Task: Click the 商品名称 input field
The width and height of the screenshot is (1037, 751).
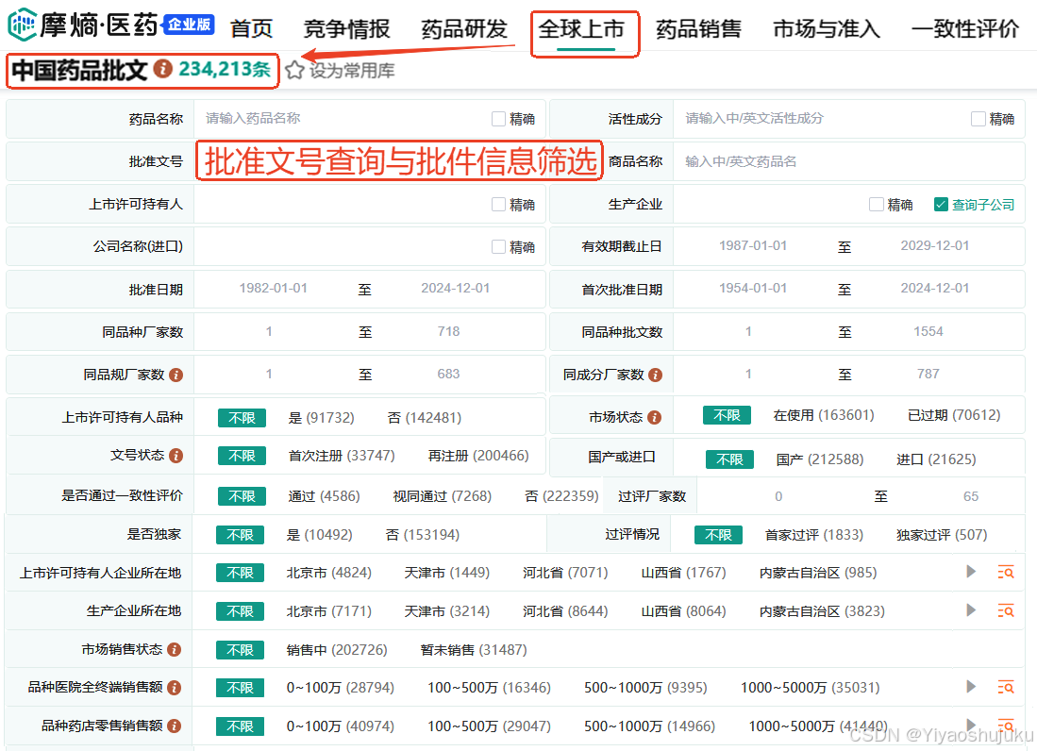Action: click(x=848, y=161)
